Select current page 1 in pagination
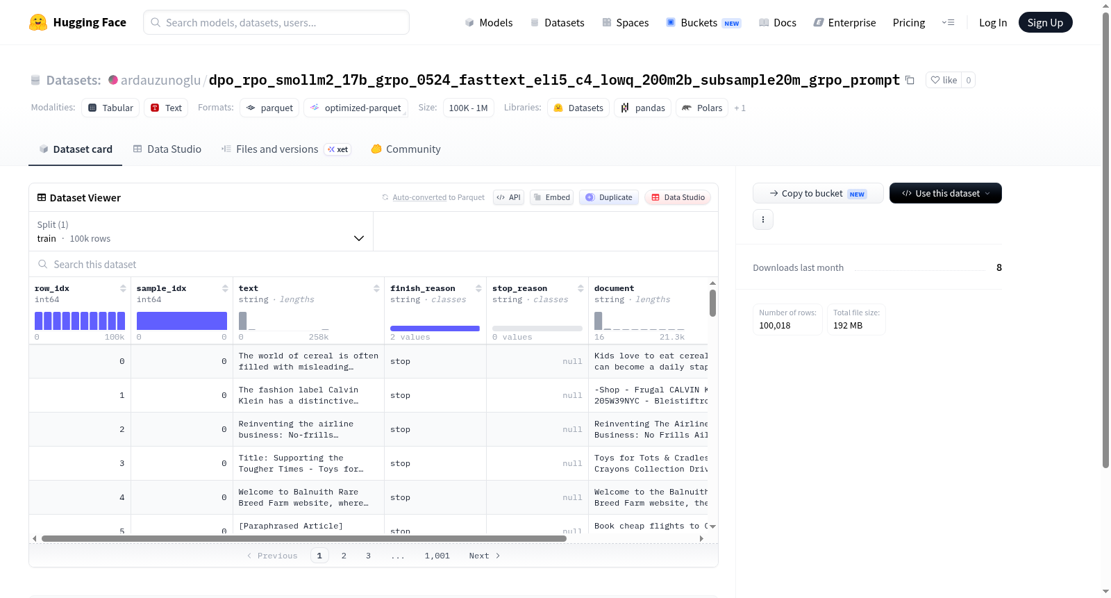Image resolution: width=1111 pixels, height=598 pixels. [x=319, y=556]
